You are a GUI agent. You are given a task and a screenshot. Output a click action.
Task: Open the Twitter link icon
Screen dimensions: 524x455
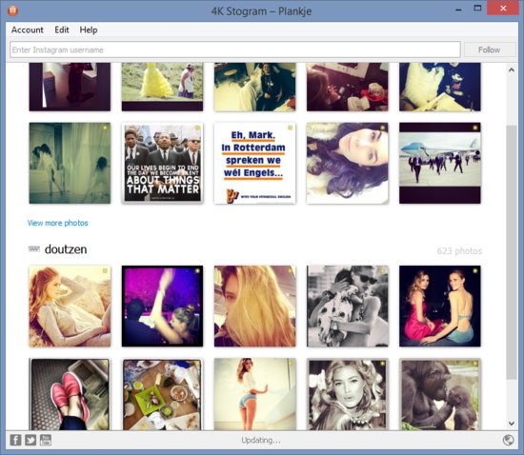coord(30,440)
